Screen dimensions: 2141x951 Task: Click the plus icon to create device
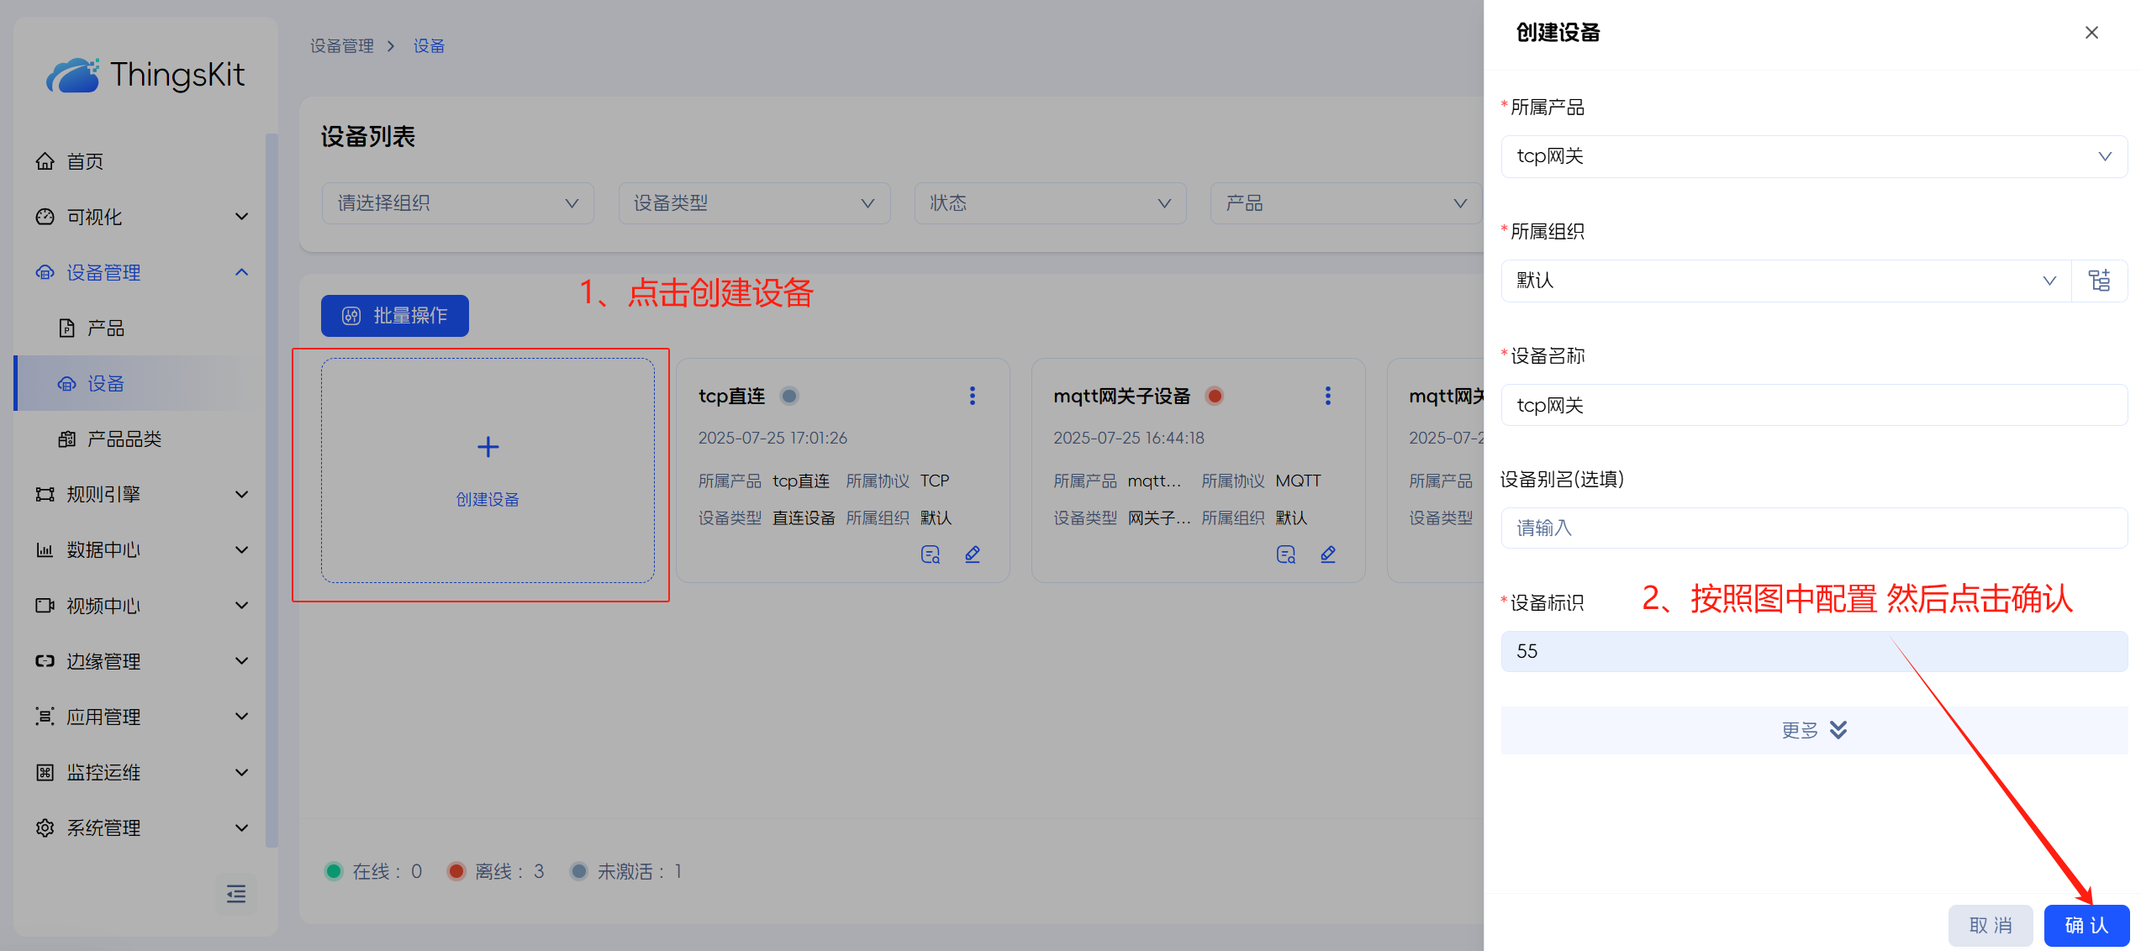(488, 447)
